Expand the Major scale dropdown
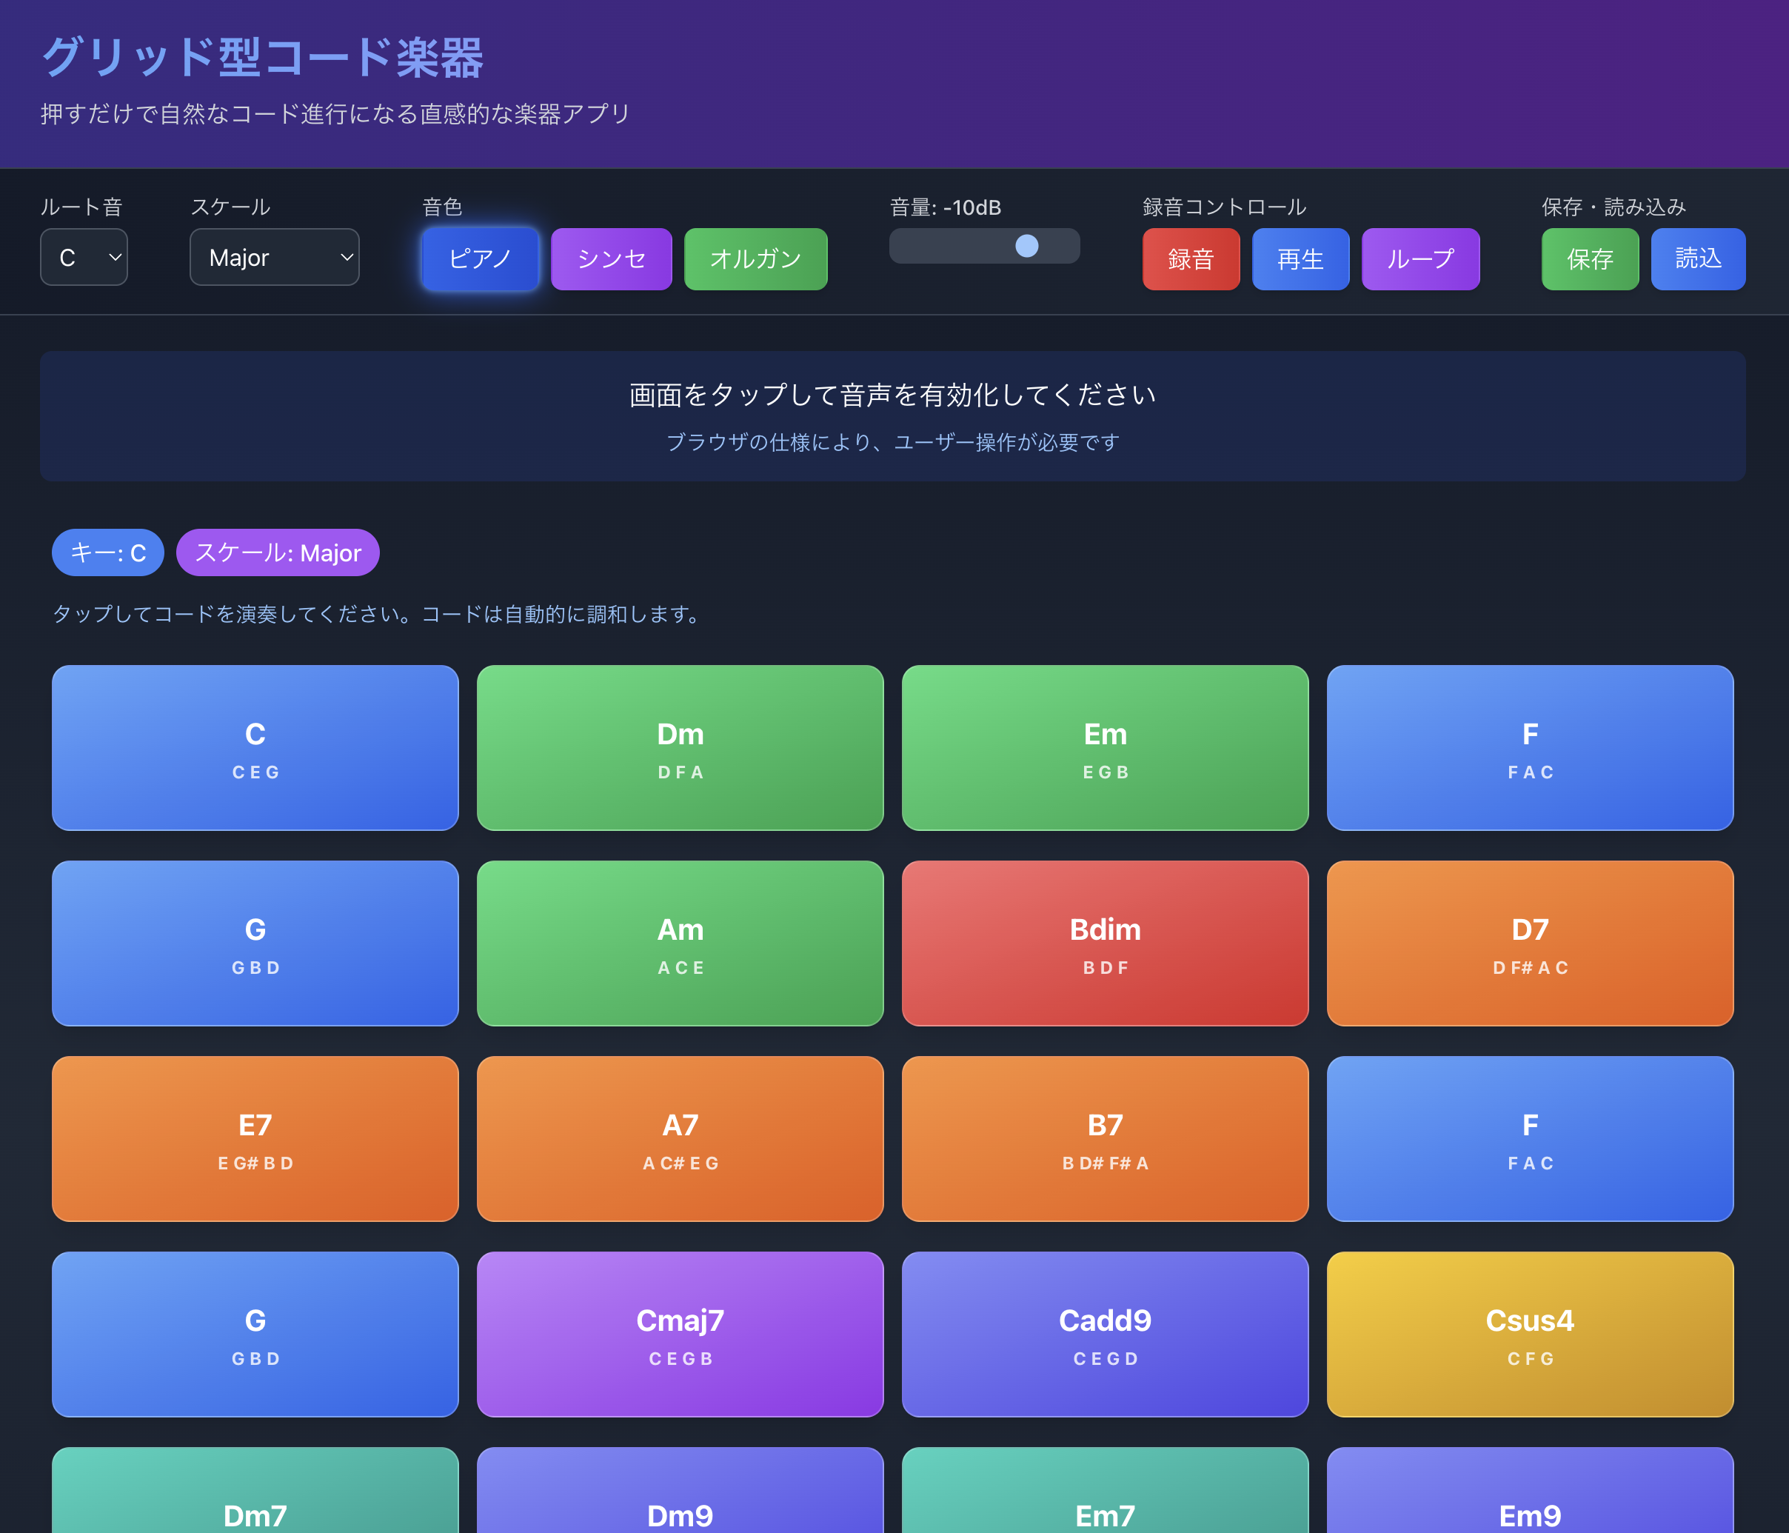1789x1533 pixels. pos(274,258)
